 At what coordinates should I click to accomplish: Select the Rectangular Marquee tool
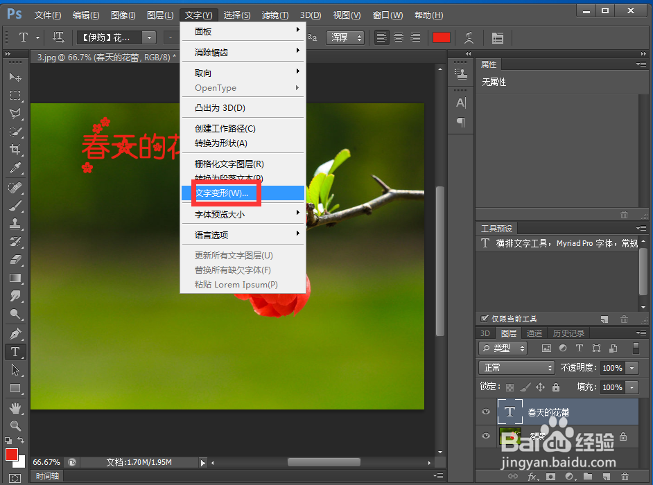tap(15, 96)
